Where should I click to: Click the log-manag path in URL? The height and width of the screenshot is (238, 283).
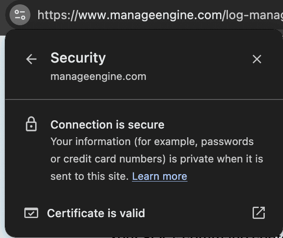(253, 16)
